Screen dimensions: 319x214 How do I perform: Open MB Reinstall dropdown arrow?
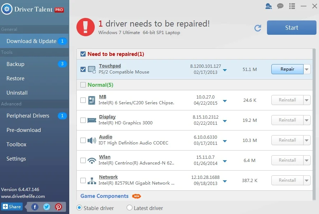pyautogui.click(x=307, y=100)
